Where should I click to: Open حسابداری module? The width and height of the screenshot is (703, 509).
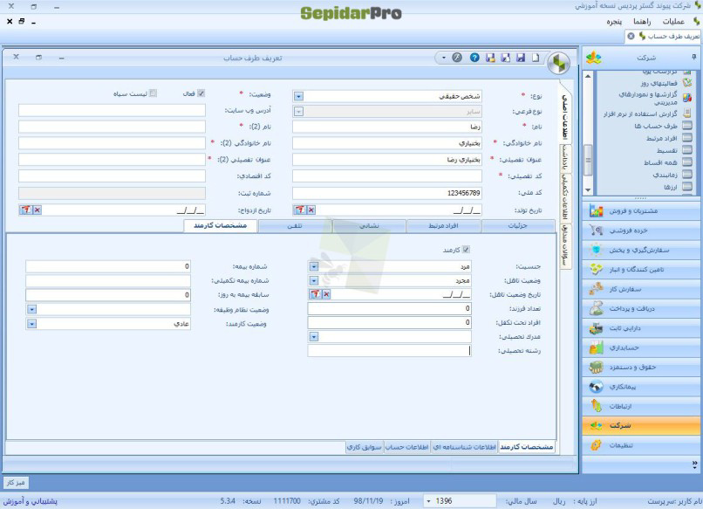641,347
